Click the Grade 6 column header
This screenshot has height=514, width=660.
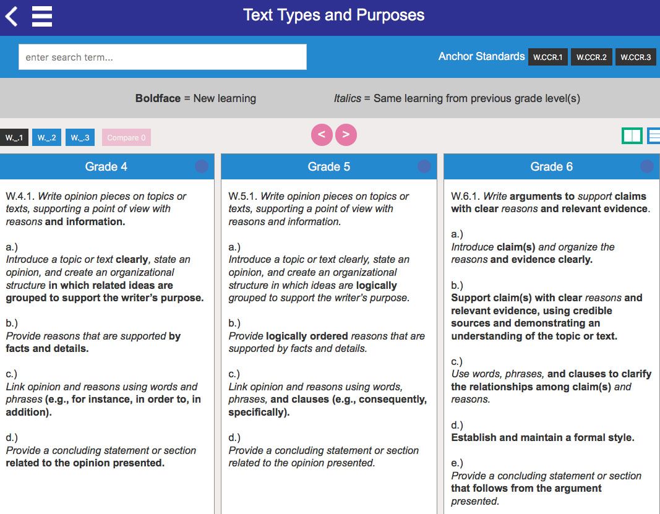click(x=551, y=167)
